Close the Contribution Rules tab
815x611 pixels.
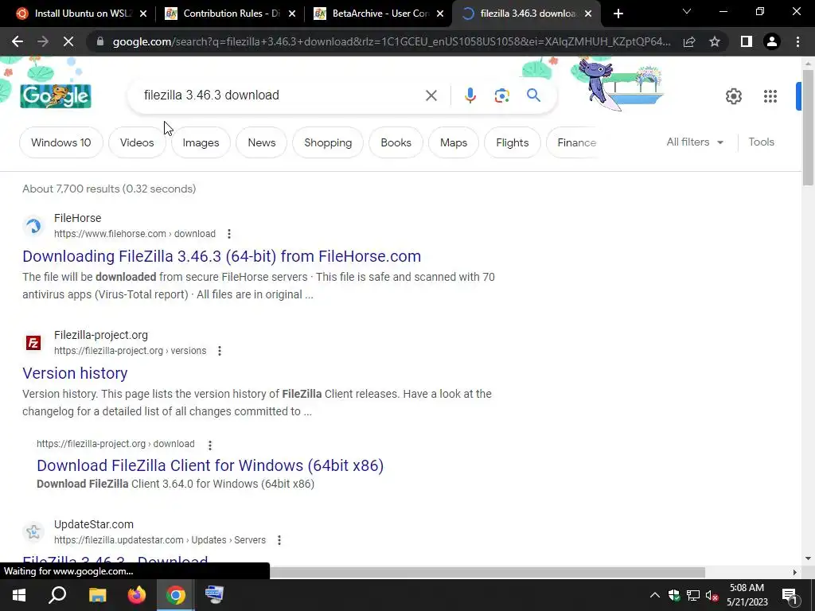292,14
